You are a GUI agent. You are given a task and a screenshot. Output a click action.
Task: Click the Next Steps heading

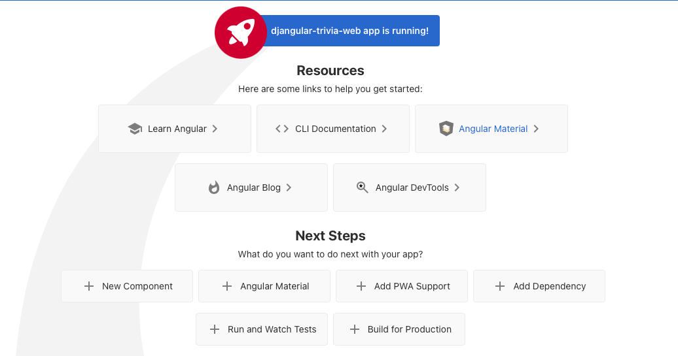pos(330,236)
